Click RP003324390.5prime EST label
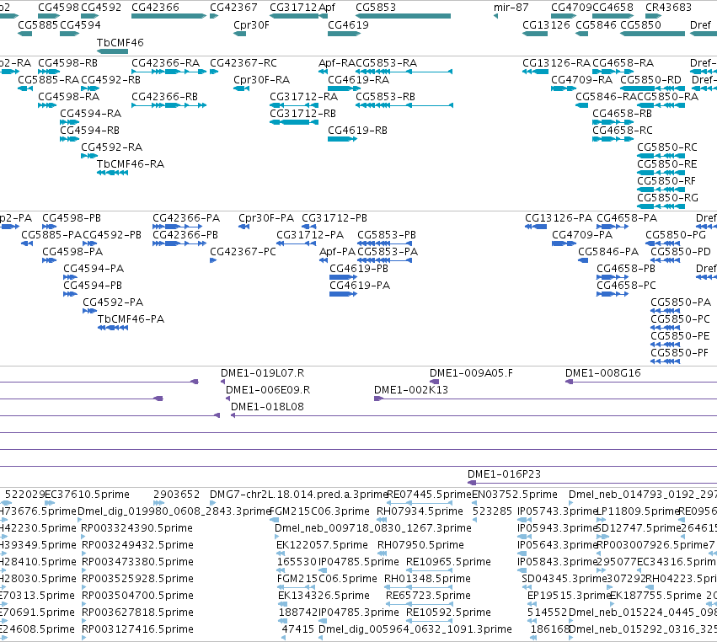The width and height of the screenshot is (717, 642). click(136, 528)
